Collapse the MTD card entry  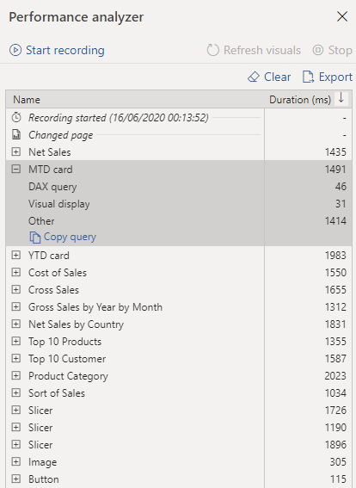point(15,169)
